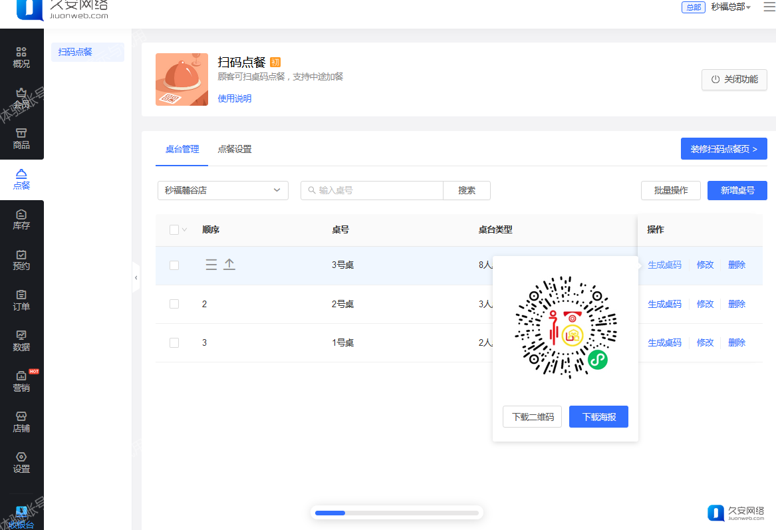The image size is (776, 530).
Task: Open the 预约 reservation sidebar icon
Action: pyautogui.click(x=21, y=261)
